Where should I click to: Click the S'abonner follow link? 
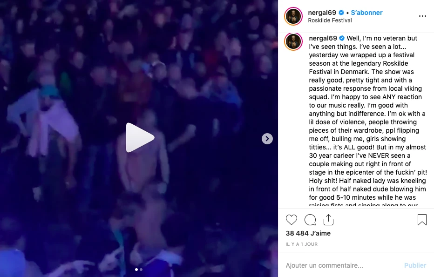pyautogui.click(x=366, y=13)
